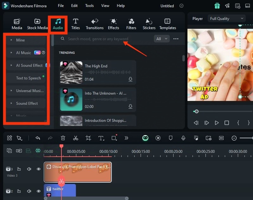
Task: Open the Templates tab
Action: click(168, 24)
